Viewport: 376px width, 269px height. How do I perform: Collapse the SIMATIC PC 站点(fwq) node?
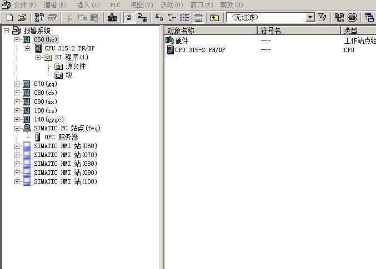(17, 128)
